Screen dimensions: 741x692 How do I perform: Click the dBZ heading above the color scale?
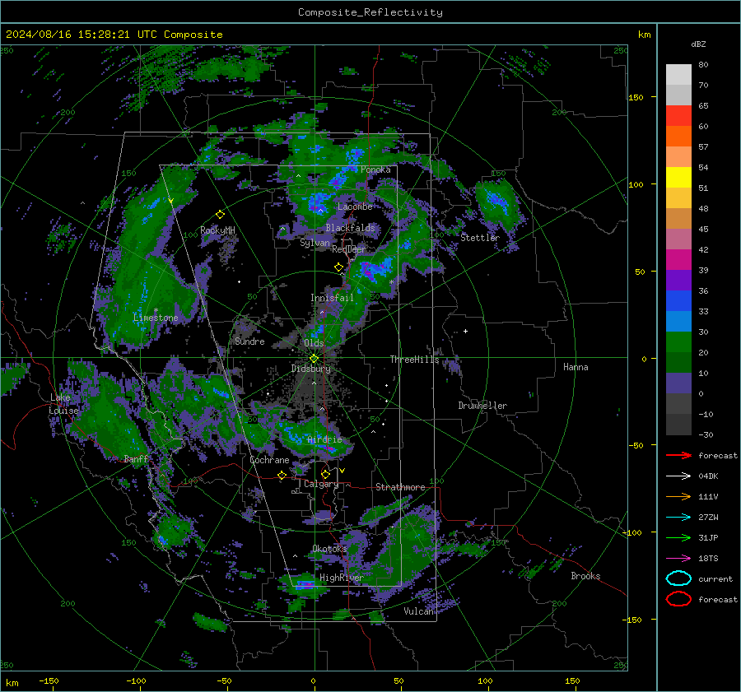[x=698, y=44]
